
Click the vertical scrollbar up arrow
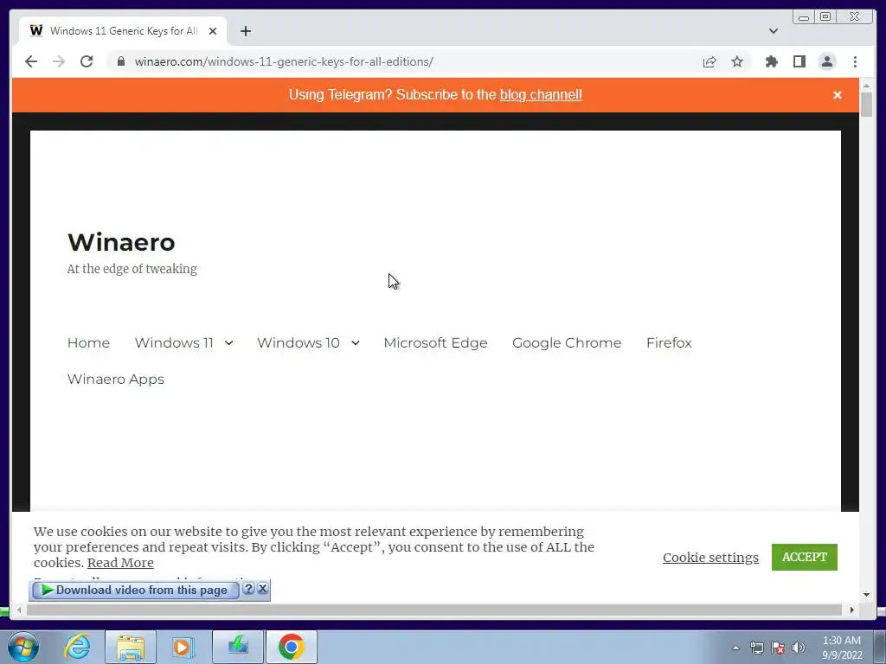tap(866, 86)
